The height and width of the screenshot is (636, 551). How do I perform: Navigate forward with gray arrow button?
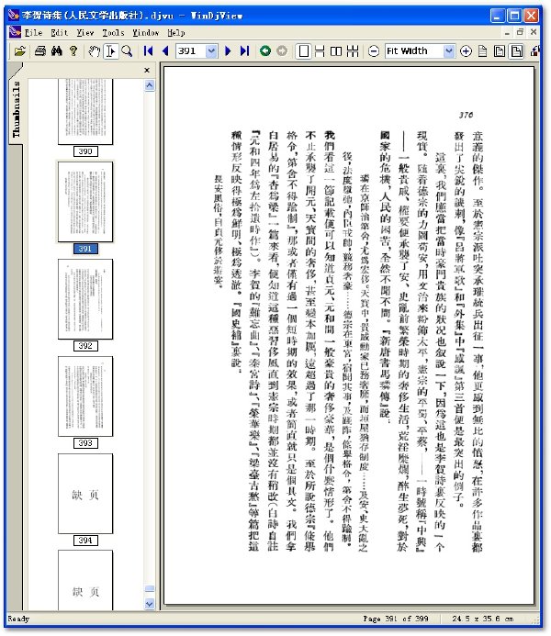(x=282, y=51)
